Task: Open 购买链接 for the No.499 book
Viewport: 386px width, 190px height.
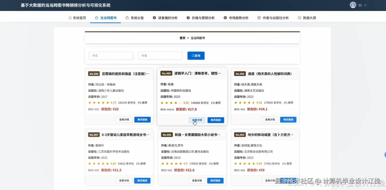Action: 216,120
